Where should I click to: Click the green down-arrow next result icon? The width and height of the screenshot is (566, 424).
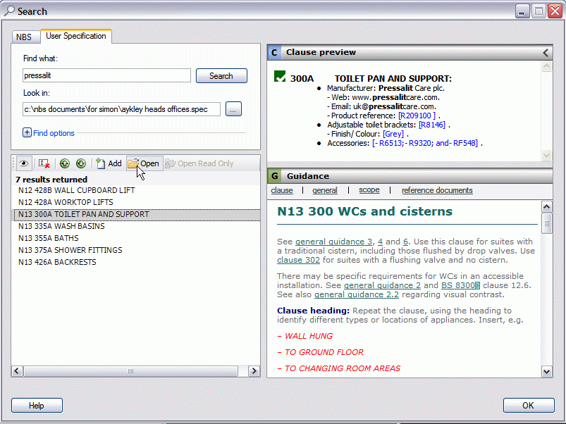coord(80,163)
